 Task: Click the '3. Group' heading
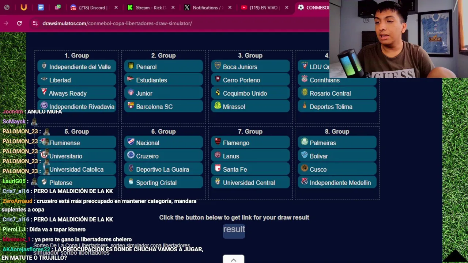(x=250, y=56)
